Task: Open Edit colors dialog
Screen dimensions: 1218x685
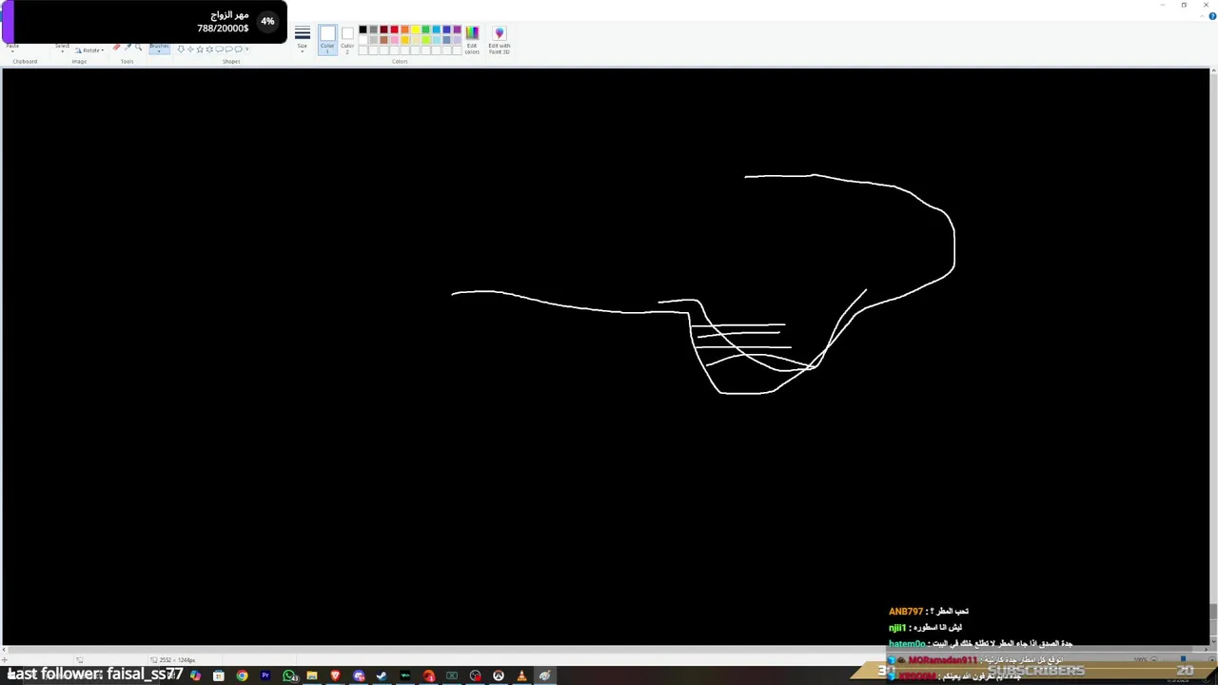Action: [472, 40]
